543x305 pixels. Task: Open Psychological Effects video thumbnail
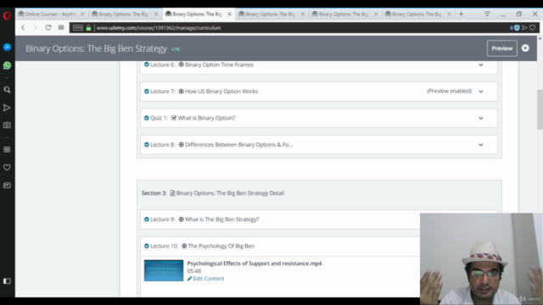point(164,270)
